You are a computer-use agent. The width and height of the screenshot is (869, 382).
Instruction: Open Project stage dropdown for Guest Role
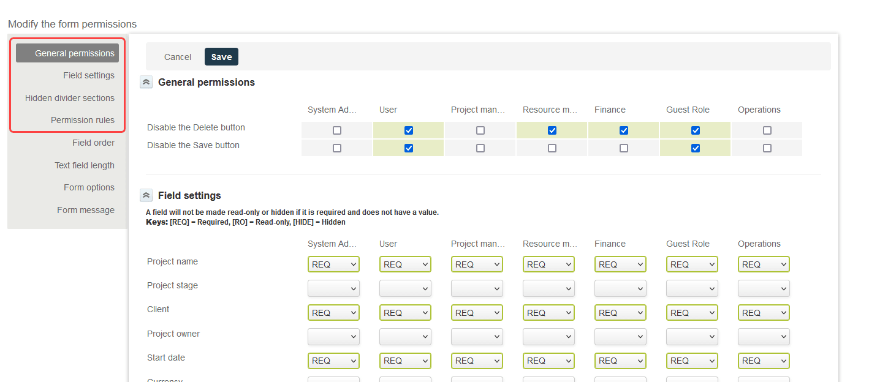(x=692, y=288)
